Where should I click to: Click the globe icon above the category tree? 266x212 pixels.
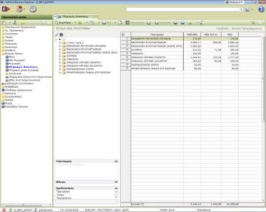coord(61,34)
